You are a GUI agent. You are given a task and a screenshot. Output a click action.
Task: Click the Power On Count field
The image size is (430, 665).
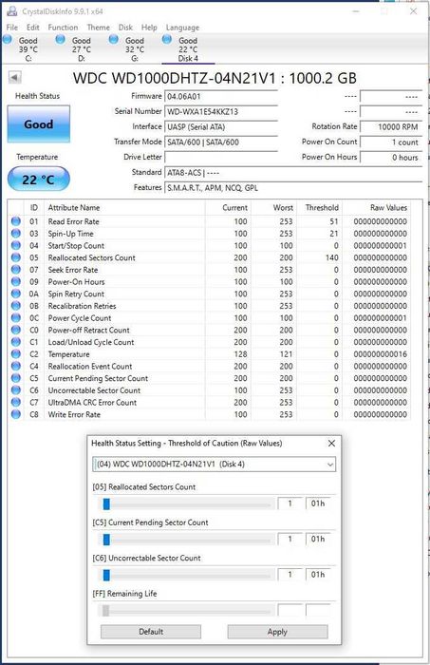(391, 142)
